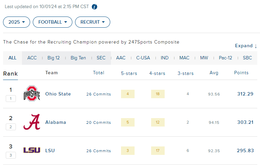Screen dimensions: 260x165
Task: Sort by Avg column header
Action: pyautogui.click(x=214, y=73)
